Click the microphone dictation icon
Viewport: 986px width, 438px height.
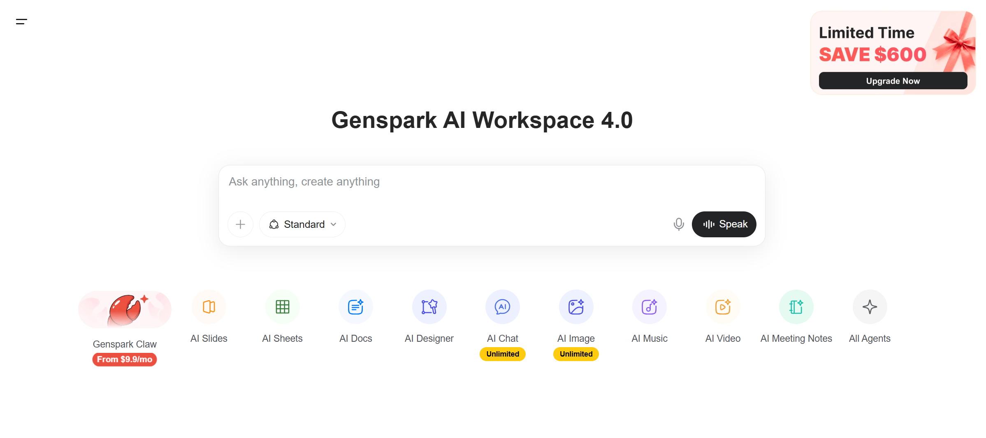(679, 224)
